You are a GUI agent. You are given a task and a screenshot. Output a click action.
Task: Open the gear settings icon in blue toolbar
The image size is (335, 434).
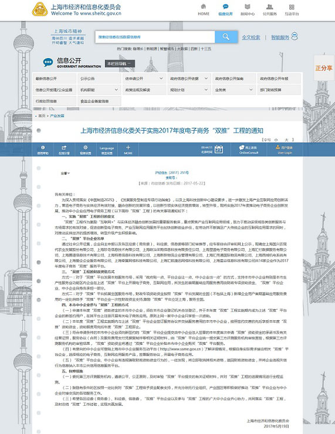[85, 148]
